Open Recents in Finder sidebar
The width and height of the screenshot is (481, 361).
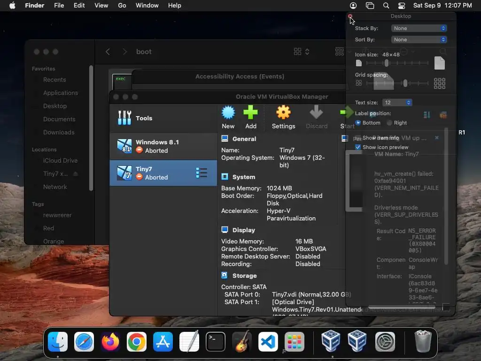(x=54, y=80)
